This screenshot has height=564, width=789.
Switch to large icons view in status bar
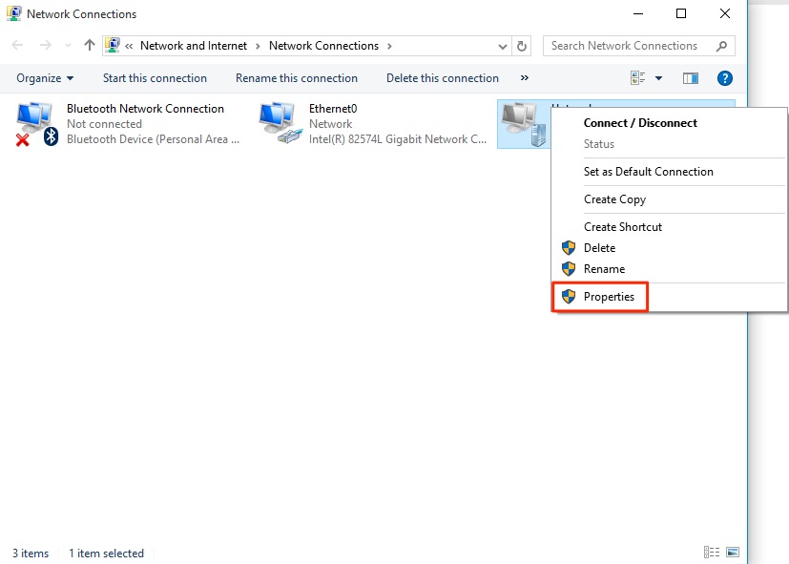(732, 553)
